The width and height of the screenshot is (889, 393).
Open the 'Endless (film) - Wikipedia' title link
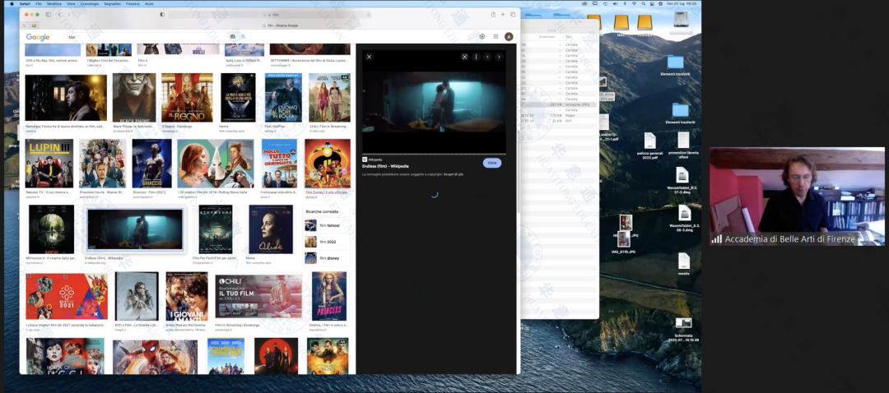[x=385, y=166]
